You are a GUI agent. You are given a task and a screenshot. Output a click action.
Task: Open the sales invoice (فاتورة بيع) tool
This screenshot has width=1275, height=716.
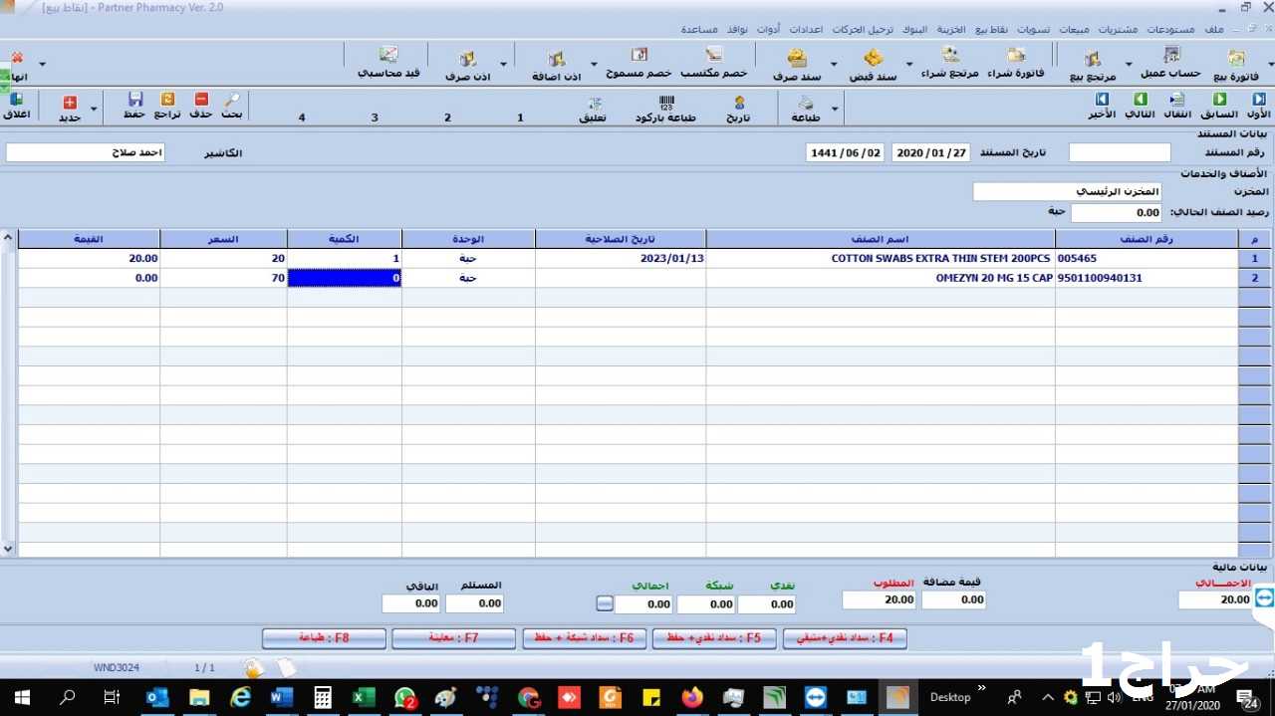1237,62
